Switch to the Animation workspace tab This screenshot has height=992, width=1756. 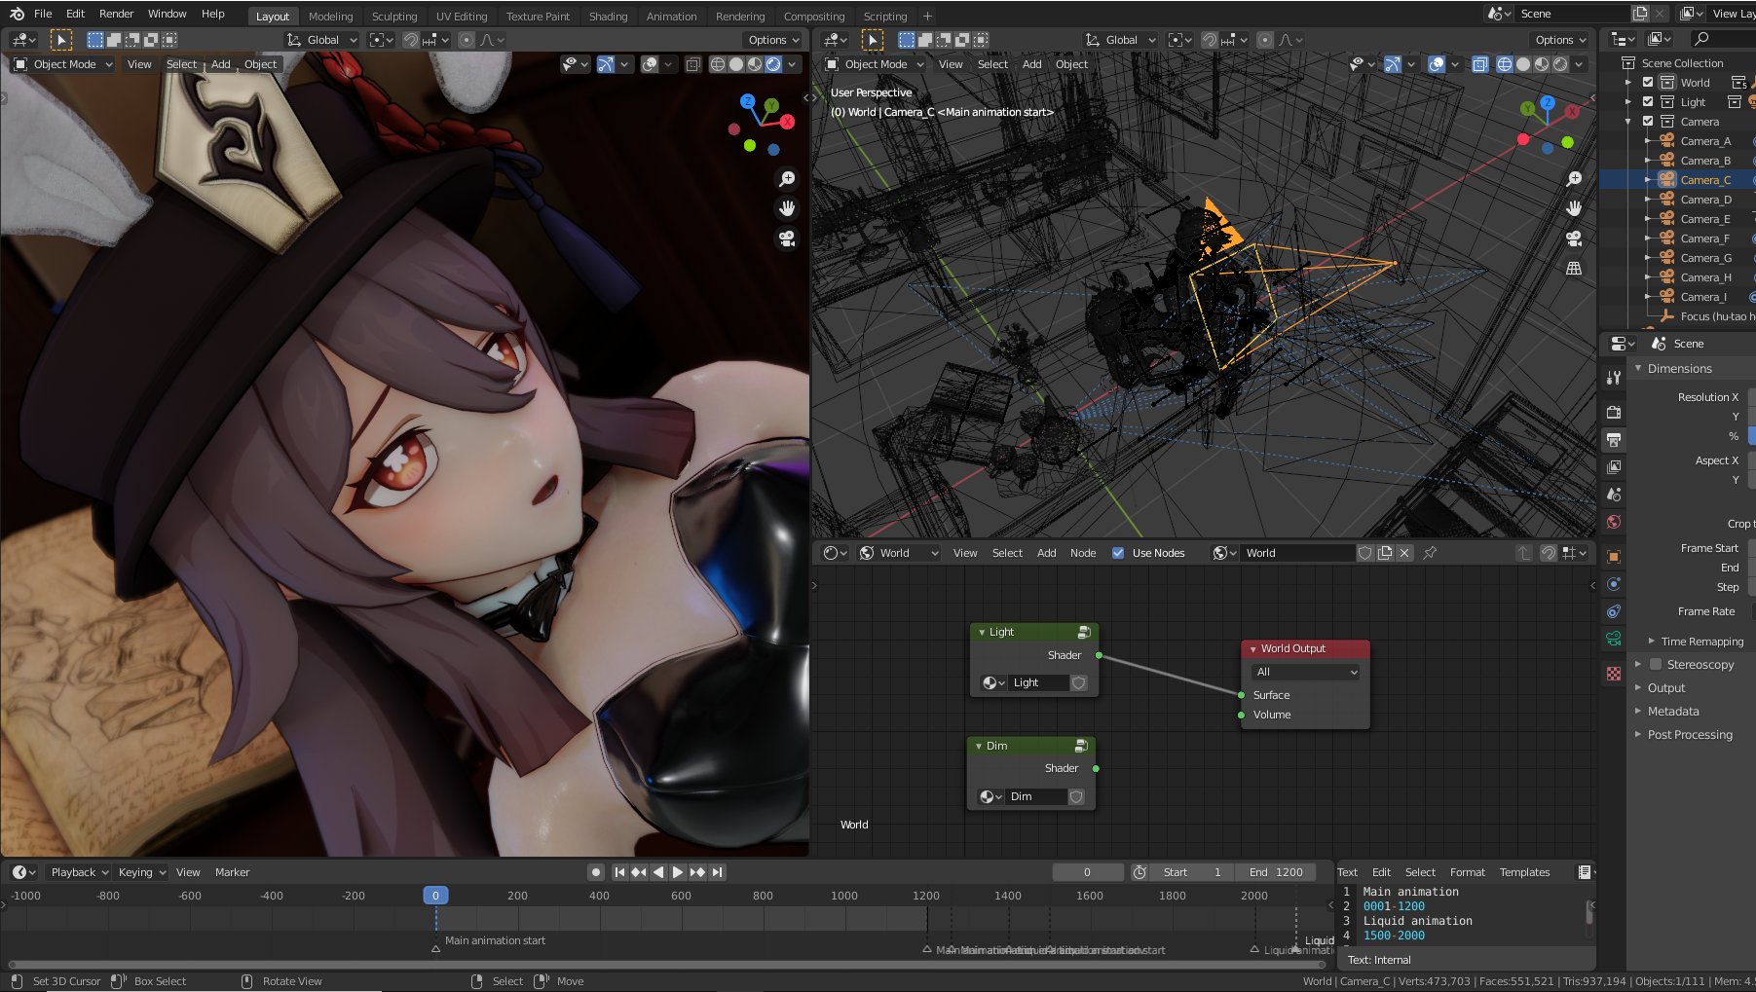(672, 17)
